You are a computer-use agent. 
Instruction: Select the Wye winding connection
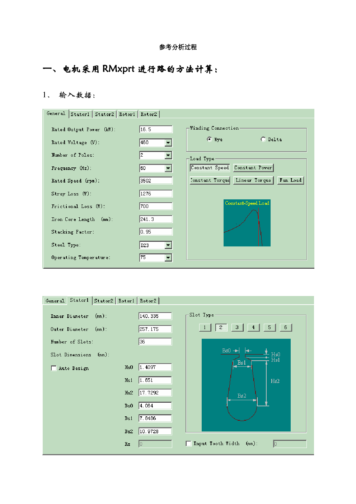(x=210, y=139)
